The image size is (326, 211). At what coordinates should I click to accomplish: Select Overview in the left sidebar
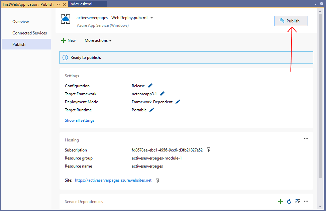pyautogui.click(x=21, y=22)
